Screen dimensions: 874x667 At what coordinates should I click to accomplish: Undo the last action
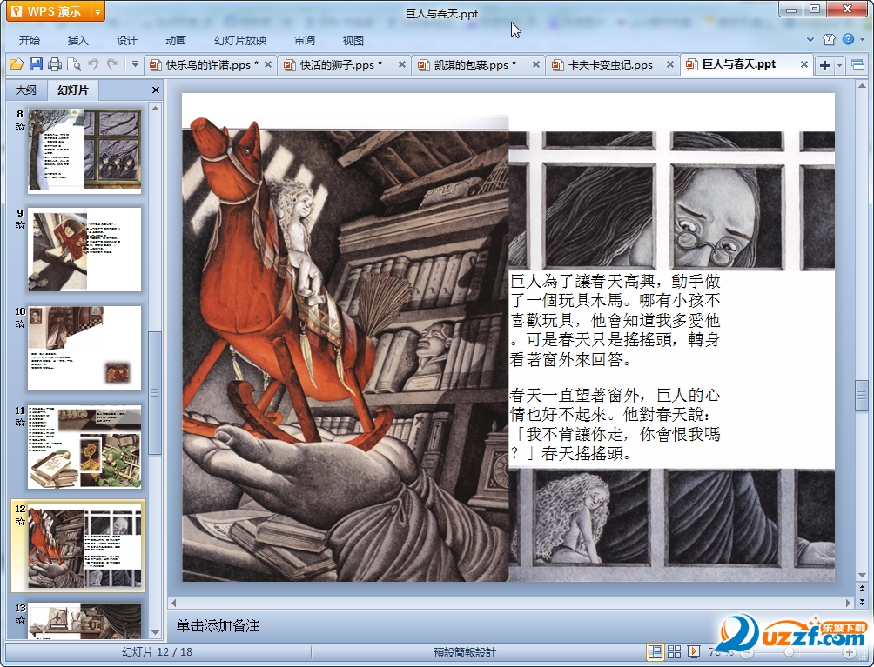pyautogui.click(x=93, y=64)
